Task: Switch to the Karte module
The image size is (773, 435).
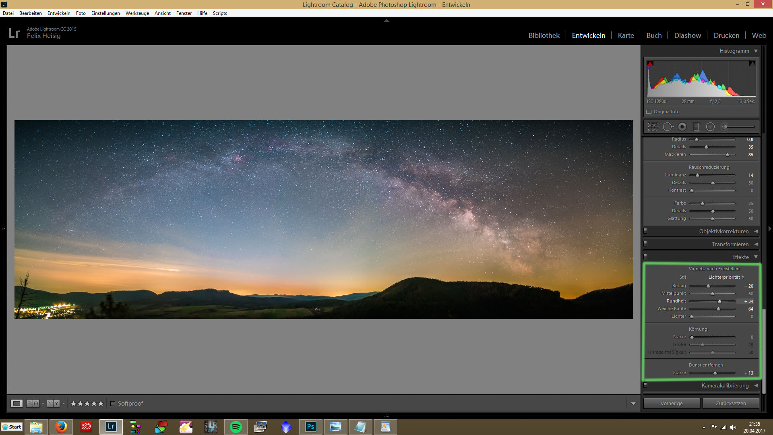Action: click(x=626, y=35)
